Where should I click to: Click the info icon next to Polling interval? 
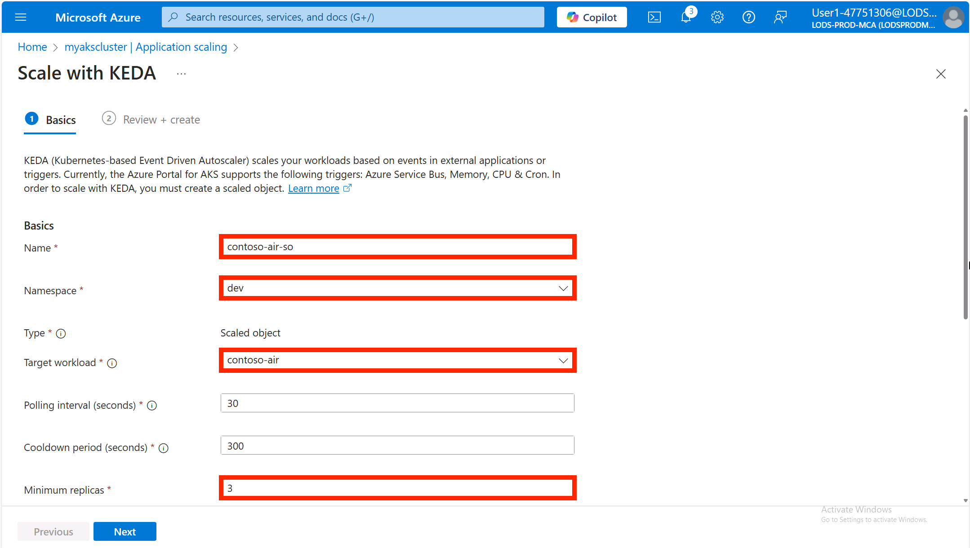(152, 406)
